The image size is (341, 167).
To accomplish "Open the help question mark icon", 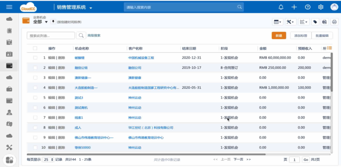I will tap(308, 7).
